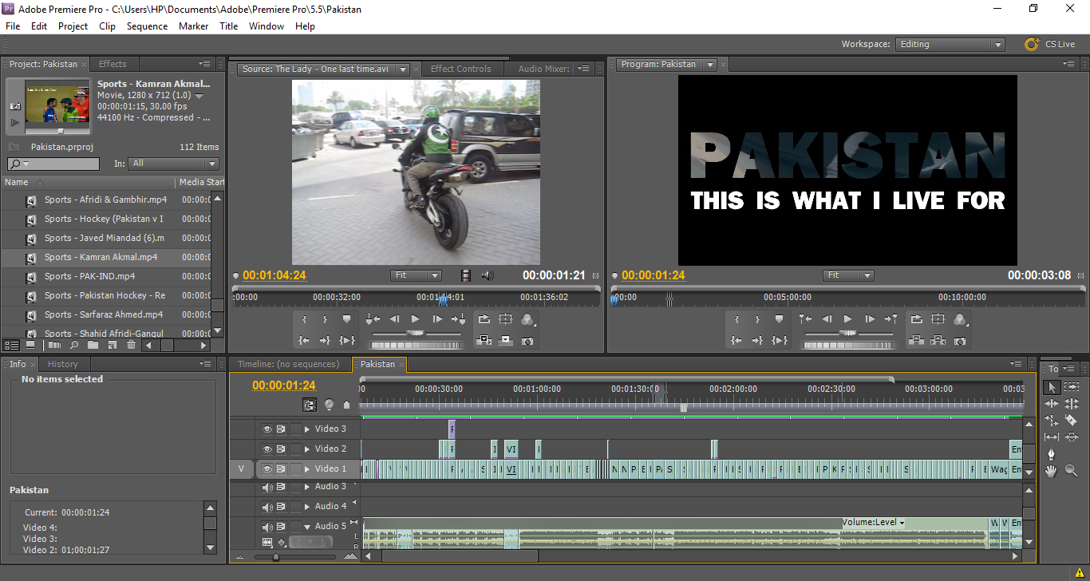Open CS Live
Viewport: 1090px width, 581px height.
click(x=1050, y=45)
